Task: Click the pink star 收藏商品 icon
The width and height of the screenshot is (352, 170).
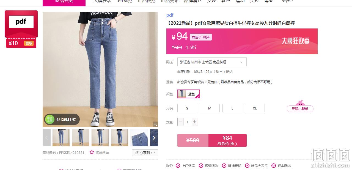Action: click(x=92, y=152)
